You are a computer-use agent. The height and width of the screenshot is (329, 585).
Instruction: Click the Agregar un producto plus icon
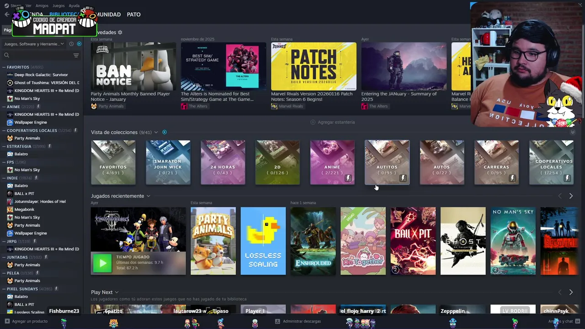pyautogui.click(x=7, y=321)
